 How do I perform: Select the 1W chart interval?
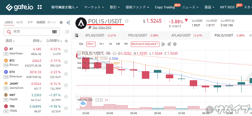[x=118, y=44]
